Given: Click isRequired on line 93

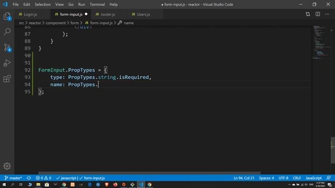Looking at the screenshot, I should (134, 77).
